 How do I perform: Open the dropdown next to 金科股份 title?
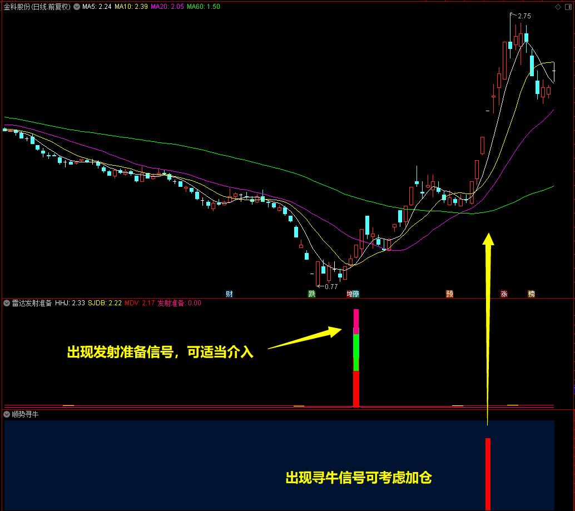click(77, 7)
